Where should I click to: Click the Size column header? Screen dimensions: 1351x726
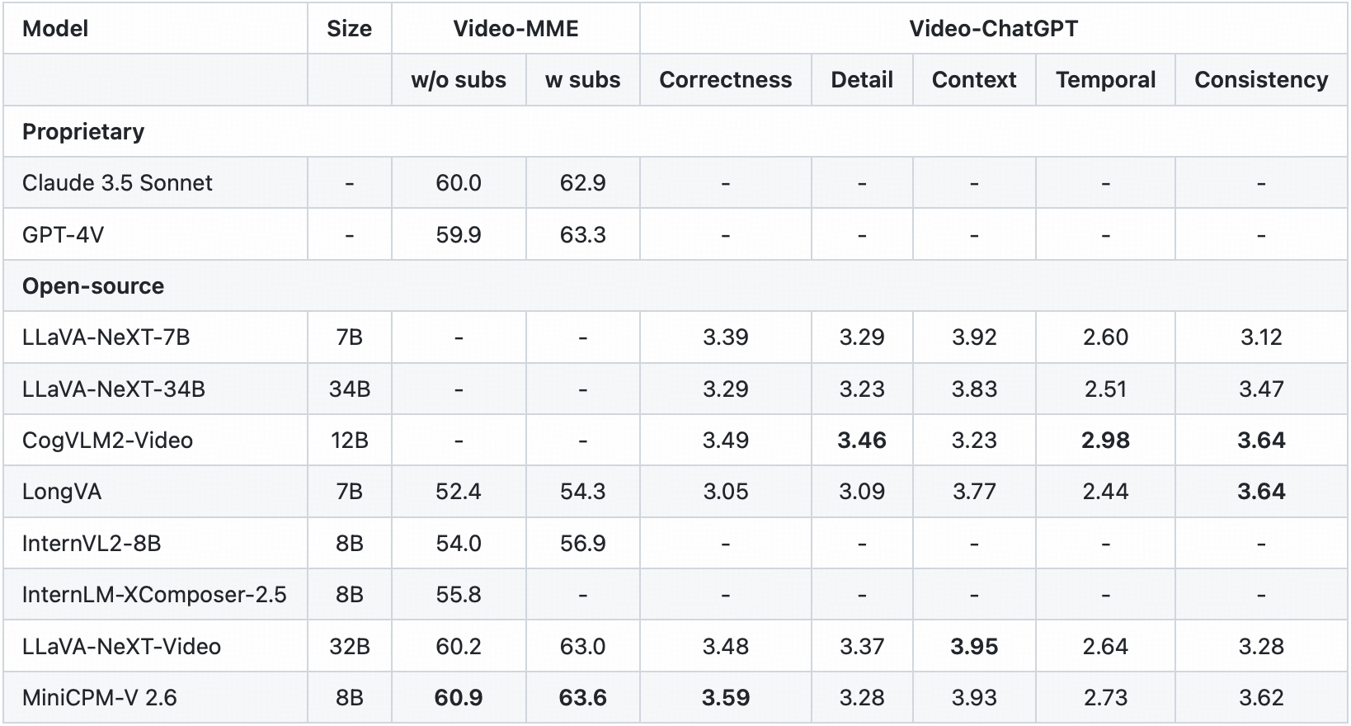349,29
